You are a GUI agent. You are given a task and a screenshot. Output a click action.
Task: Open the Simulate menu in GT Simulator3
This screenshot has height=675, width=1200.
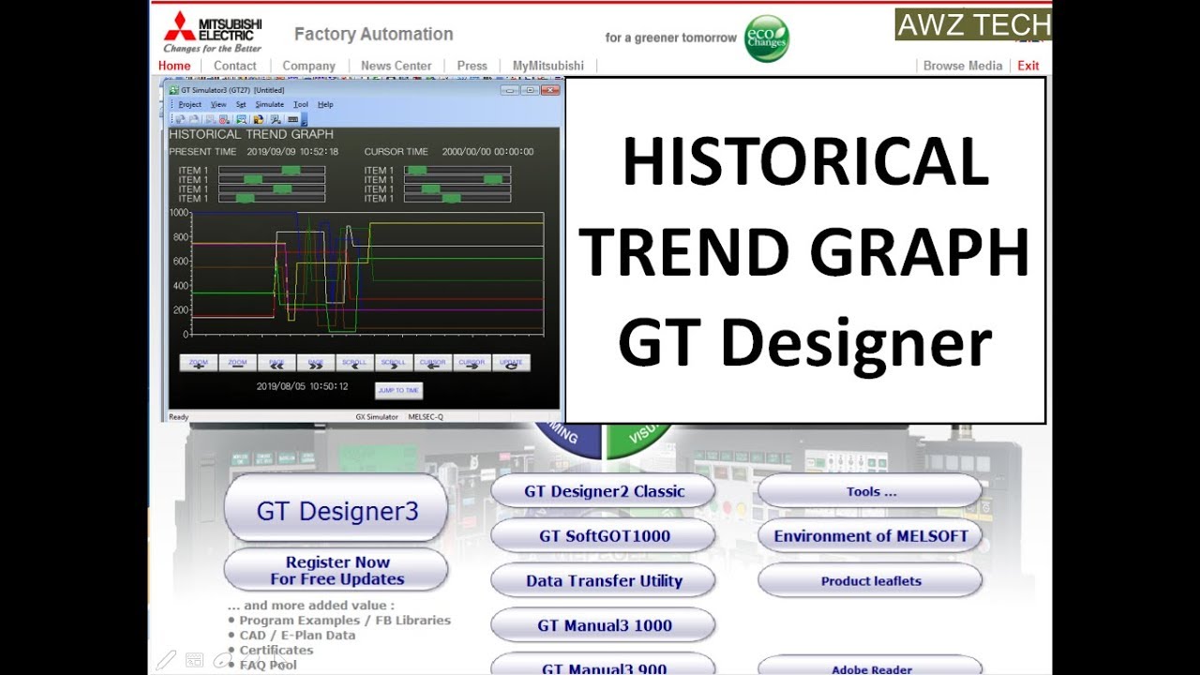pyautogui.click(x=270, y=104)
